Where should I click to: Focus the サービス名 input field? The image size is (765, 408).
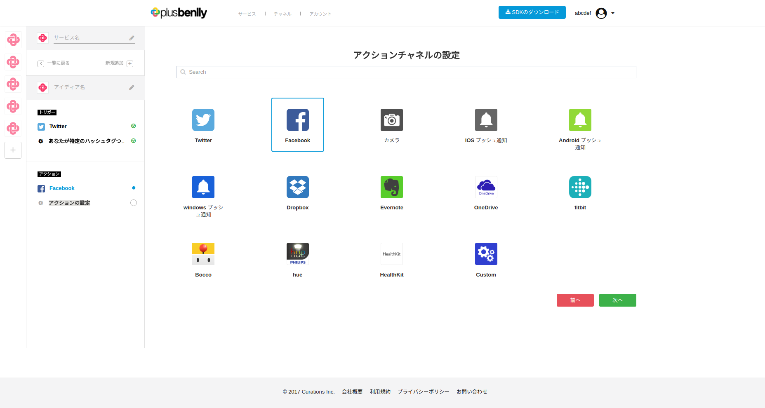point(94,38)
